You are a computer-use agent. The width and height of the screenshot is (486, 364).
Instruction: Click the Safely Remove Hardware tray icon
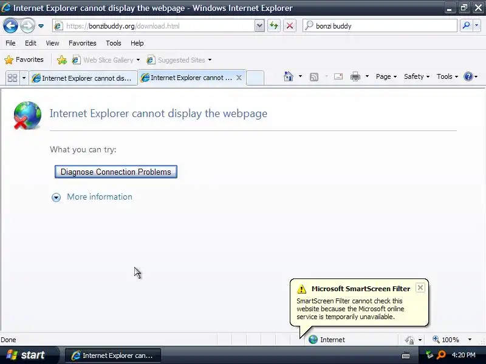[430, 355]
